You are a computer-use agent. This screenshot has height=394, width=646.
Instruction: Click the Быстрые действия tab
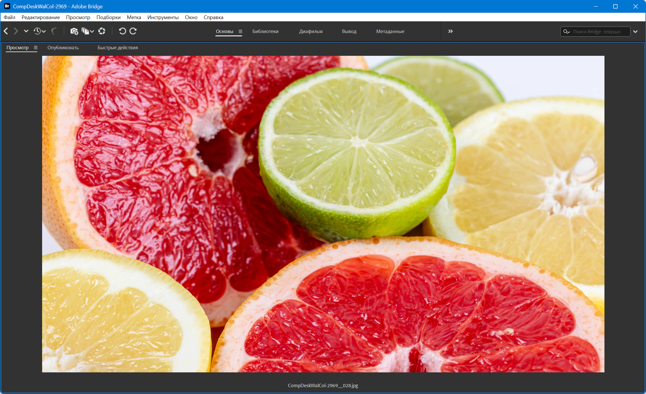118,48
